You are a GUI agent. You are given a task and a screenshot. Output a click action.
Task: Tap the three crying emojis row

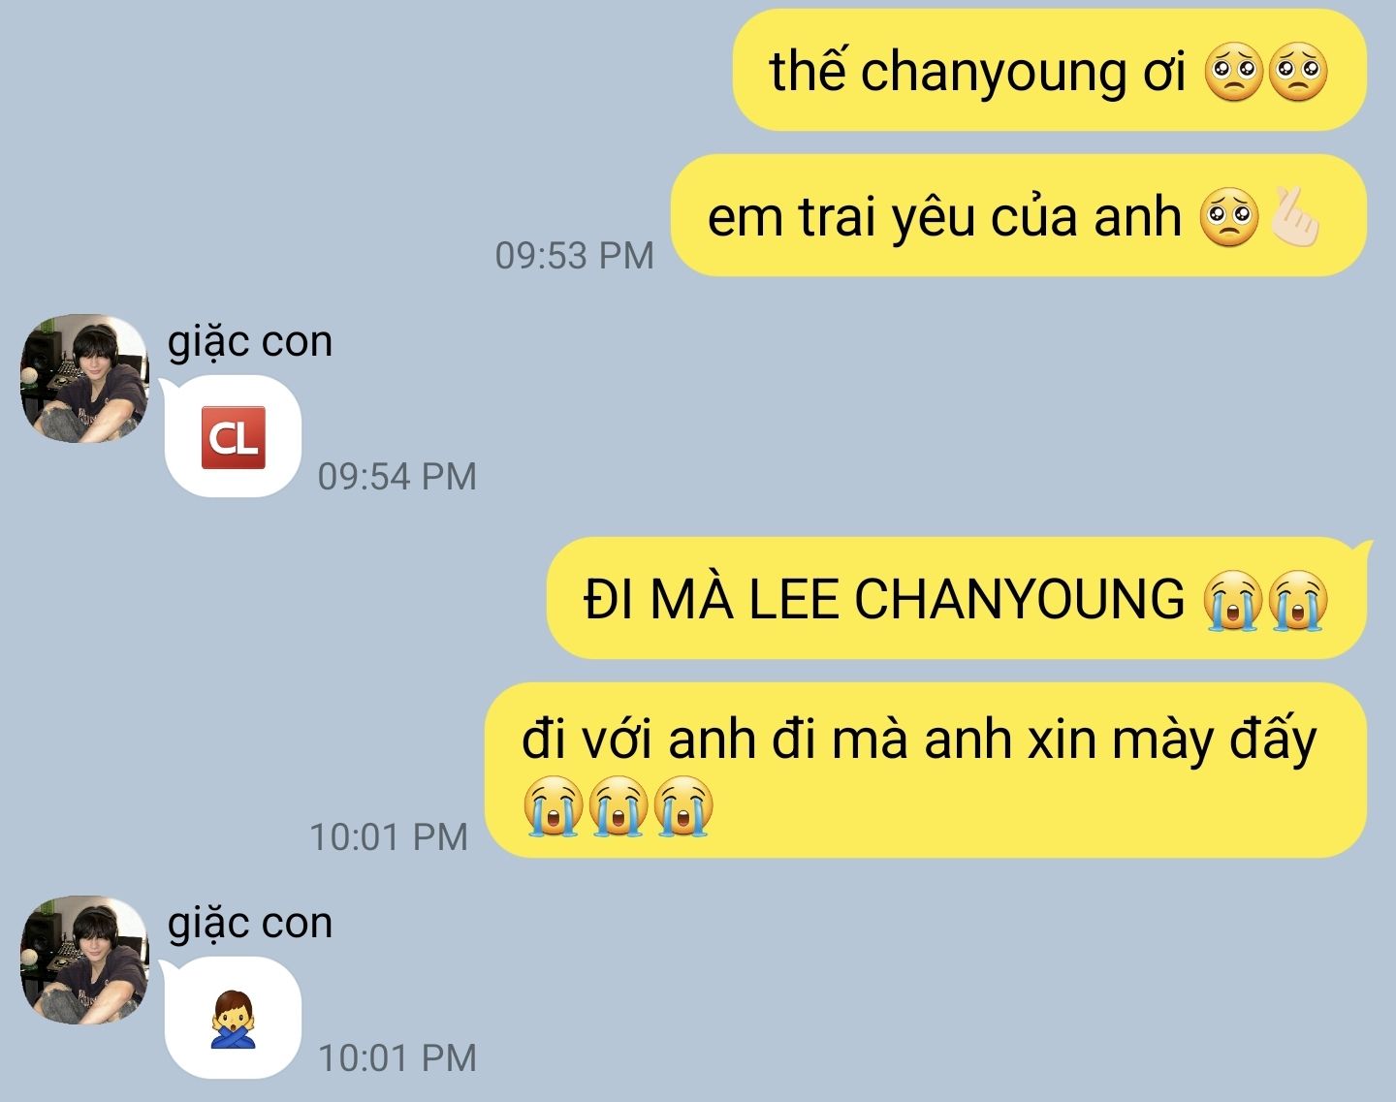coord(619,805)
